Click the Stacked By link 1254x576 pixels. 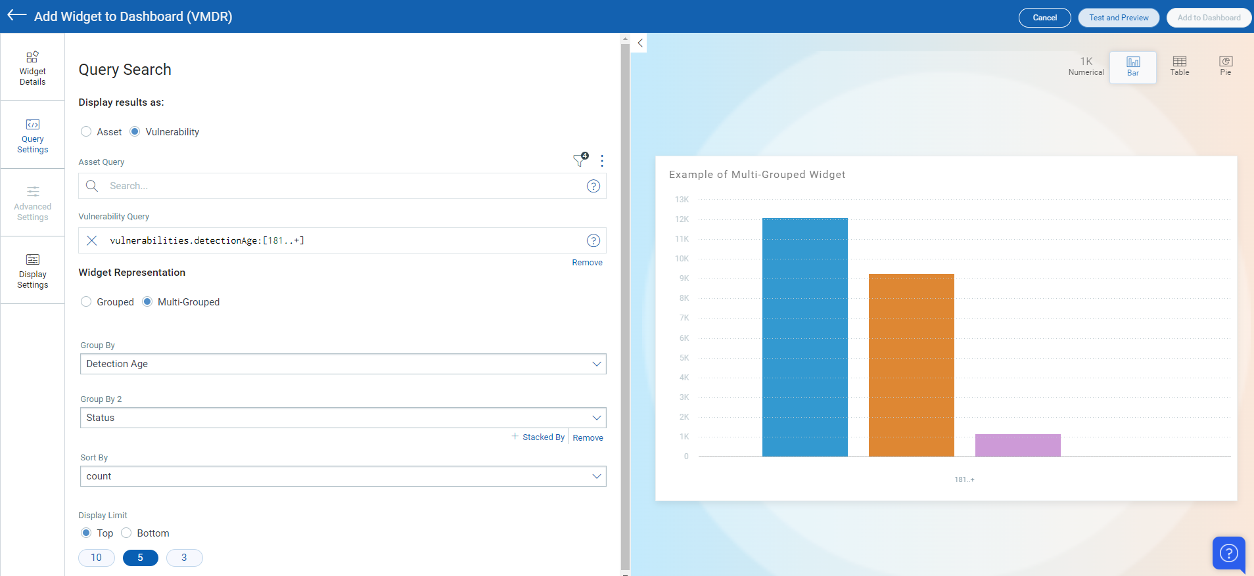543,437
